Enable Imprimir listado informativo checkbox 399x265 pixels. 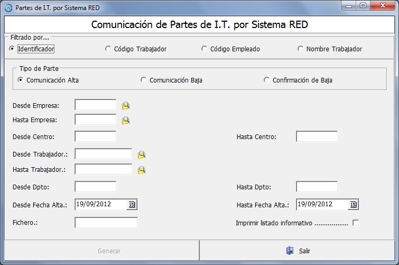point(356,223)
